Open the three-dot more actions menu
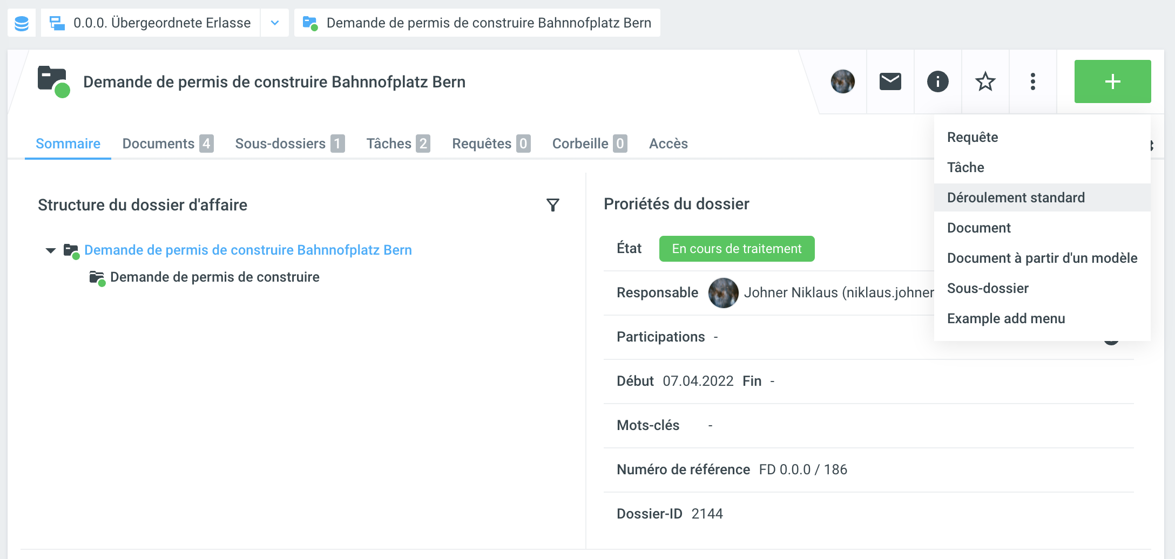1175x559 pixels. click(x=1032, y=81)
